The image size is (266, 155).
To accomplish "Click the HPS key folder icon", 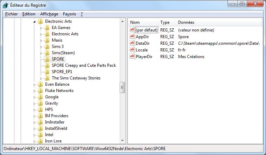I will click(x=40, y=110).
